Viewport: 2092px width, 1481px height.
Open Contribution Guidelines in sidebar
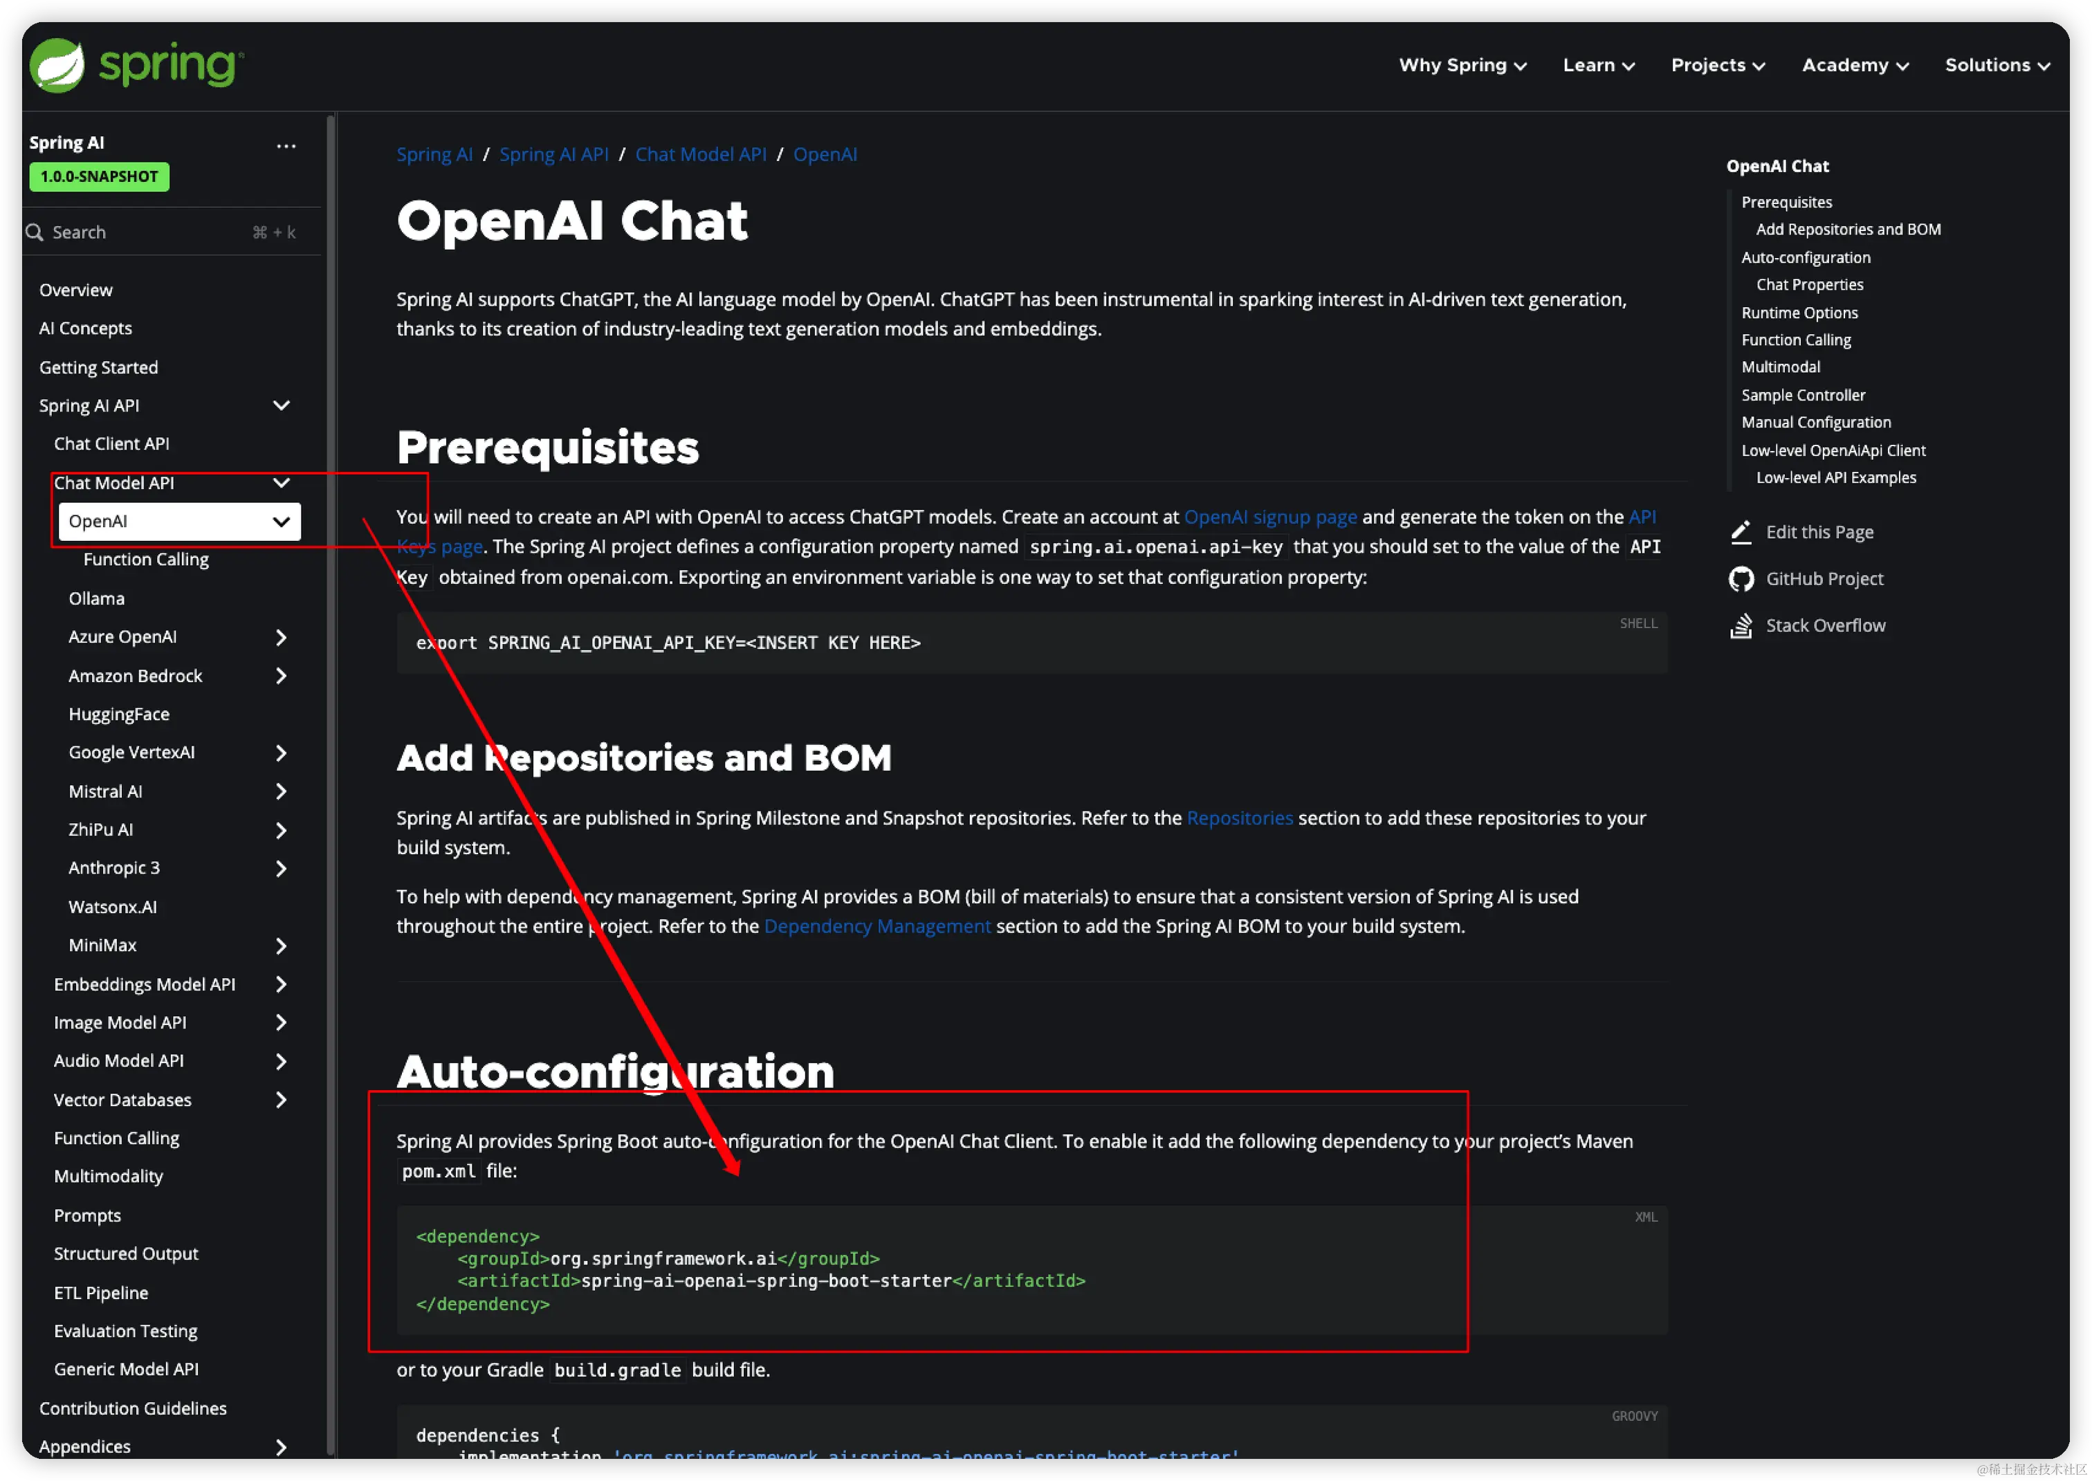(133, 1409)
